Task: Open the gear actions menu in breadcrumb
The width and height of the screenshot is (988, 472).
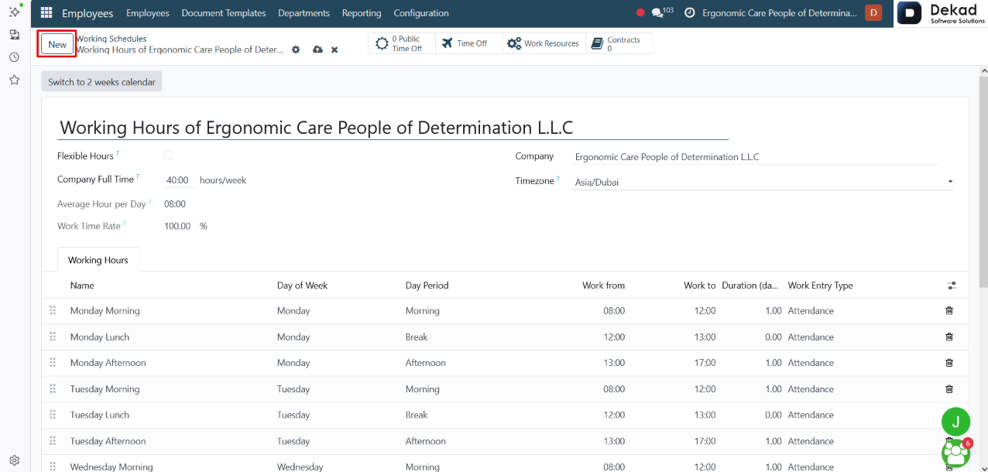Action: [x=296, y=50]
